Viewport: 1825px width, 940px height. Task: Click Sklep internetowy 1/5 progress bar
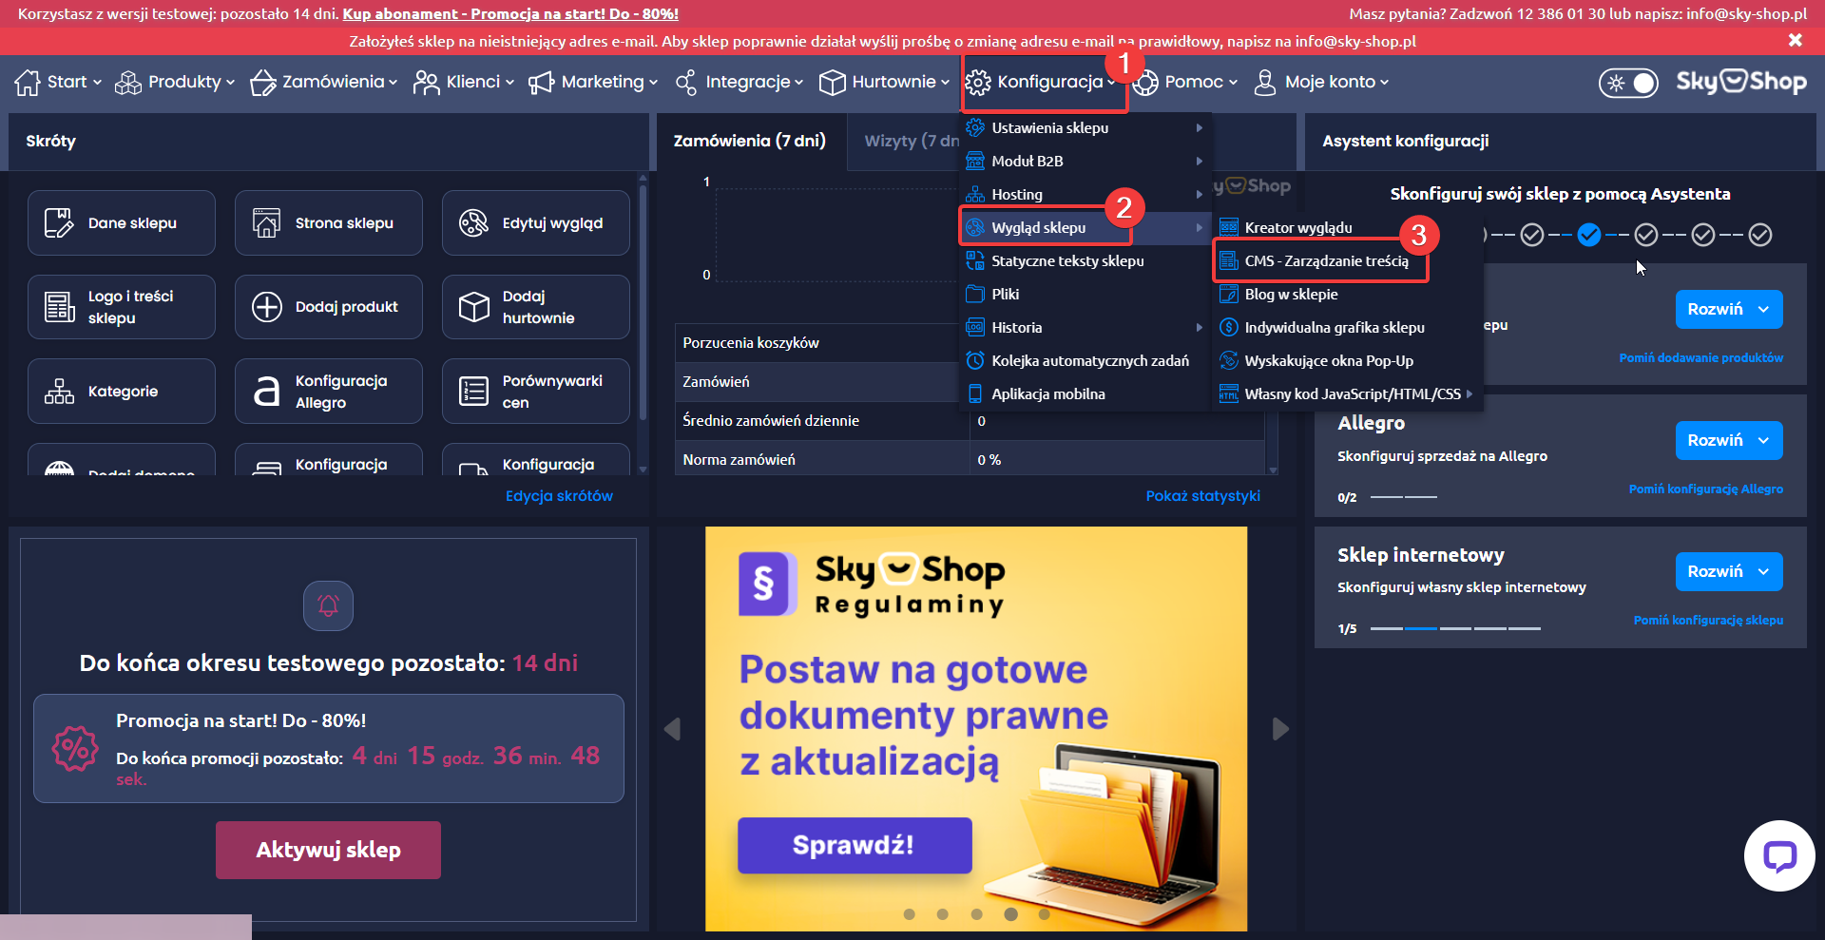pyautogui.click(x=1455, y=628)
